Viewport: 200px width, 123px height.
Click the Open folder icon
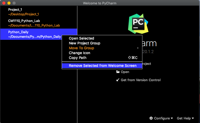coord(118,72)
